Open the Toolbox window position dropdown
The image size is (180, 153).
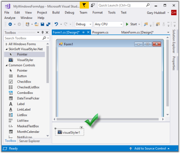point(38,33)
